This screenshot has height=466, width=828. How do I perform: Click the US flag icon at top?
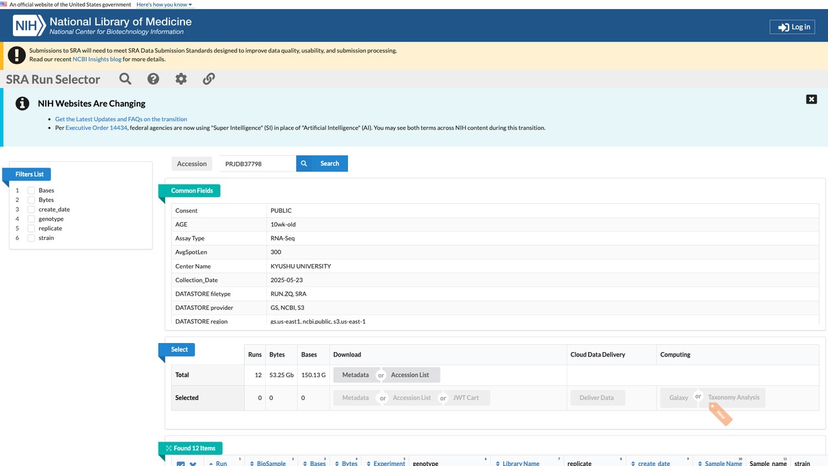(3, 4)
